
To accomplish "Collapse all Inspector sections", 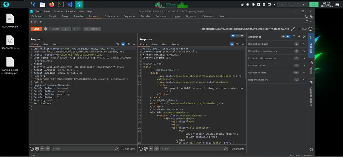I will click(x=299, y=37).
